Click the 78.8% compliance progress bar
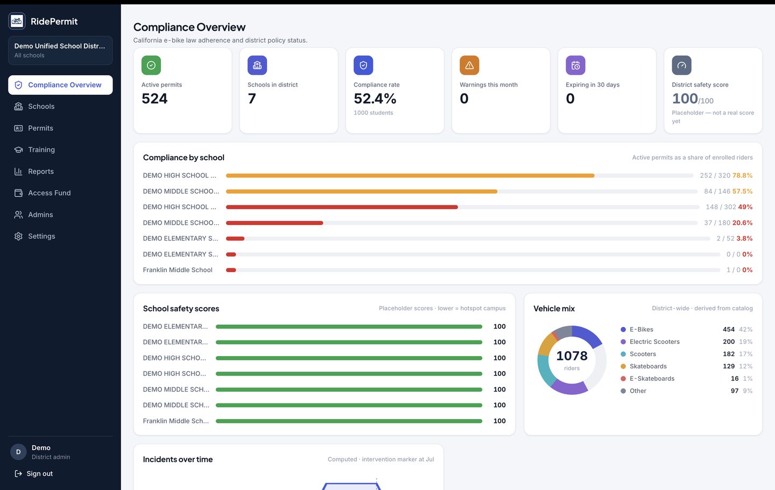 460,175
